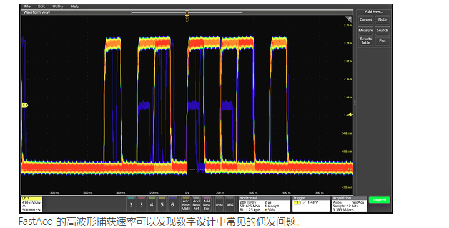
Task: Enable channel 2 input
Action: click(x=131, y=204)
